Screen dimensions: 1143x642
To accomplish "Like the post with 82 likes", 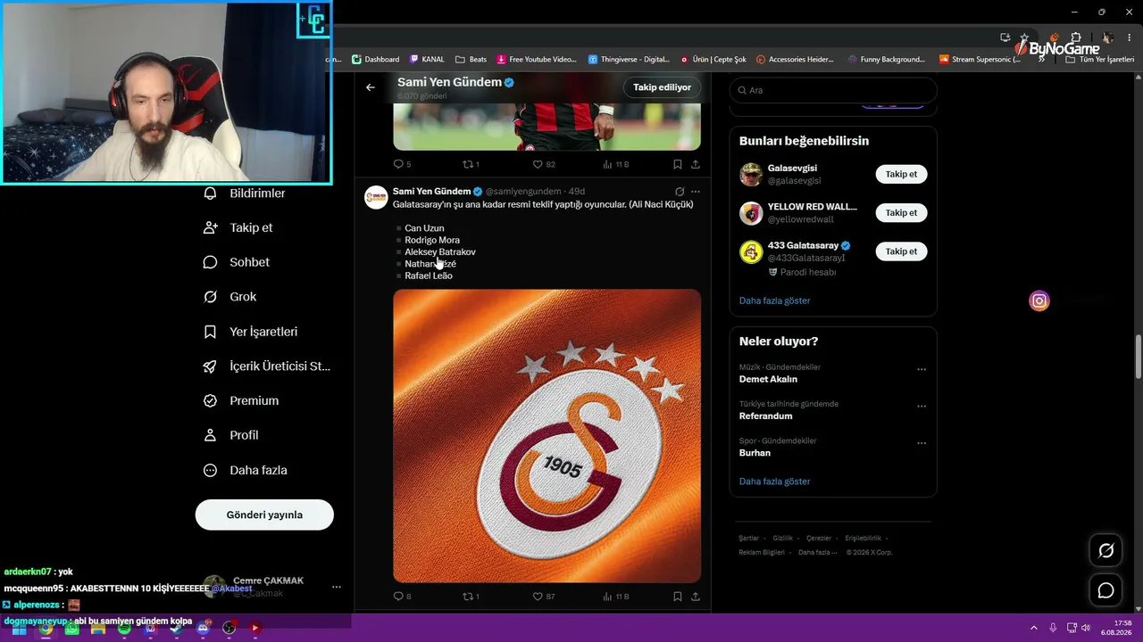I will (544, 164).
